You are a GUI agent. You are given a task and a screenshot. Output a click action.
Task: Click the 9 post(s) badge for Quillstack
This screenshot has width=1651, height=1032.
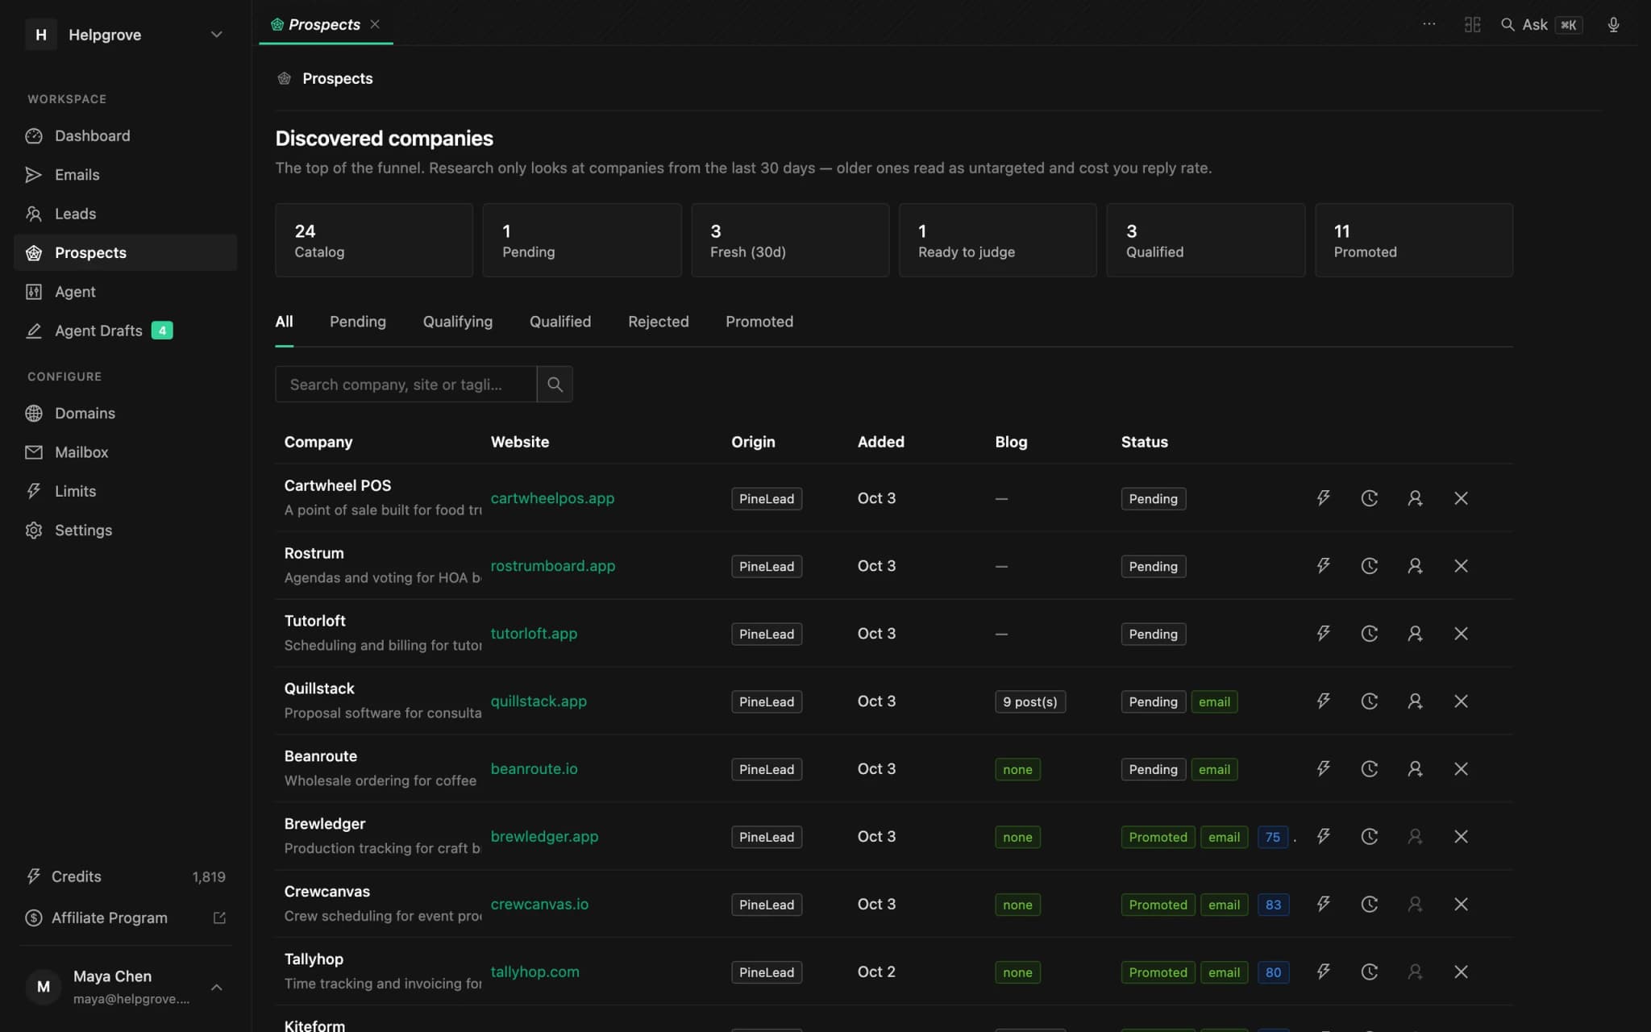(x=1029, y=701)
